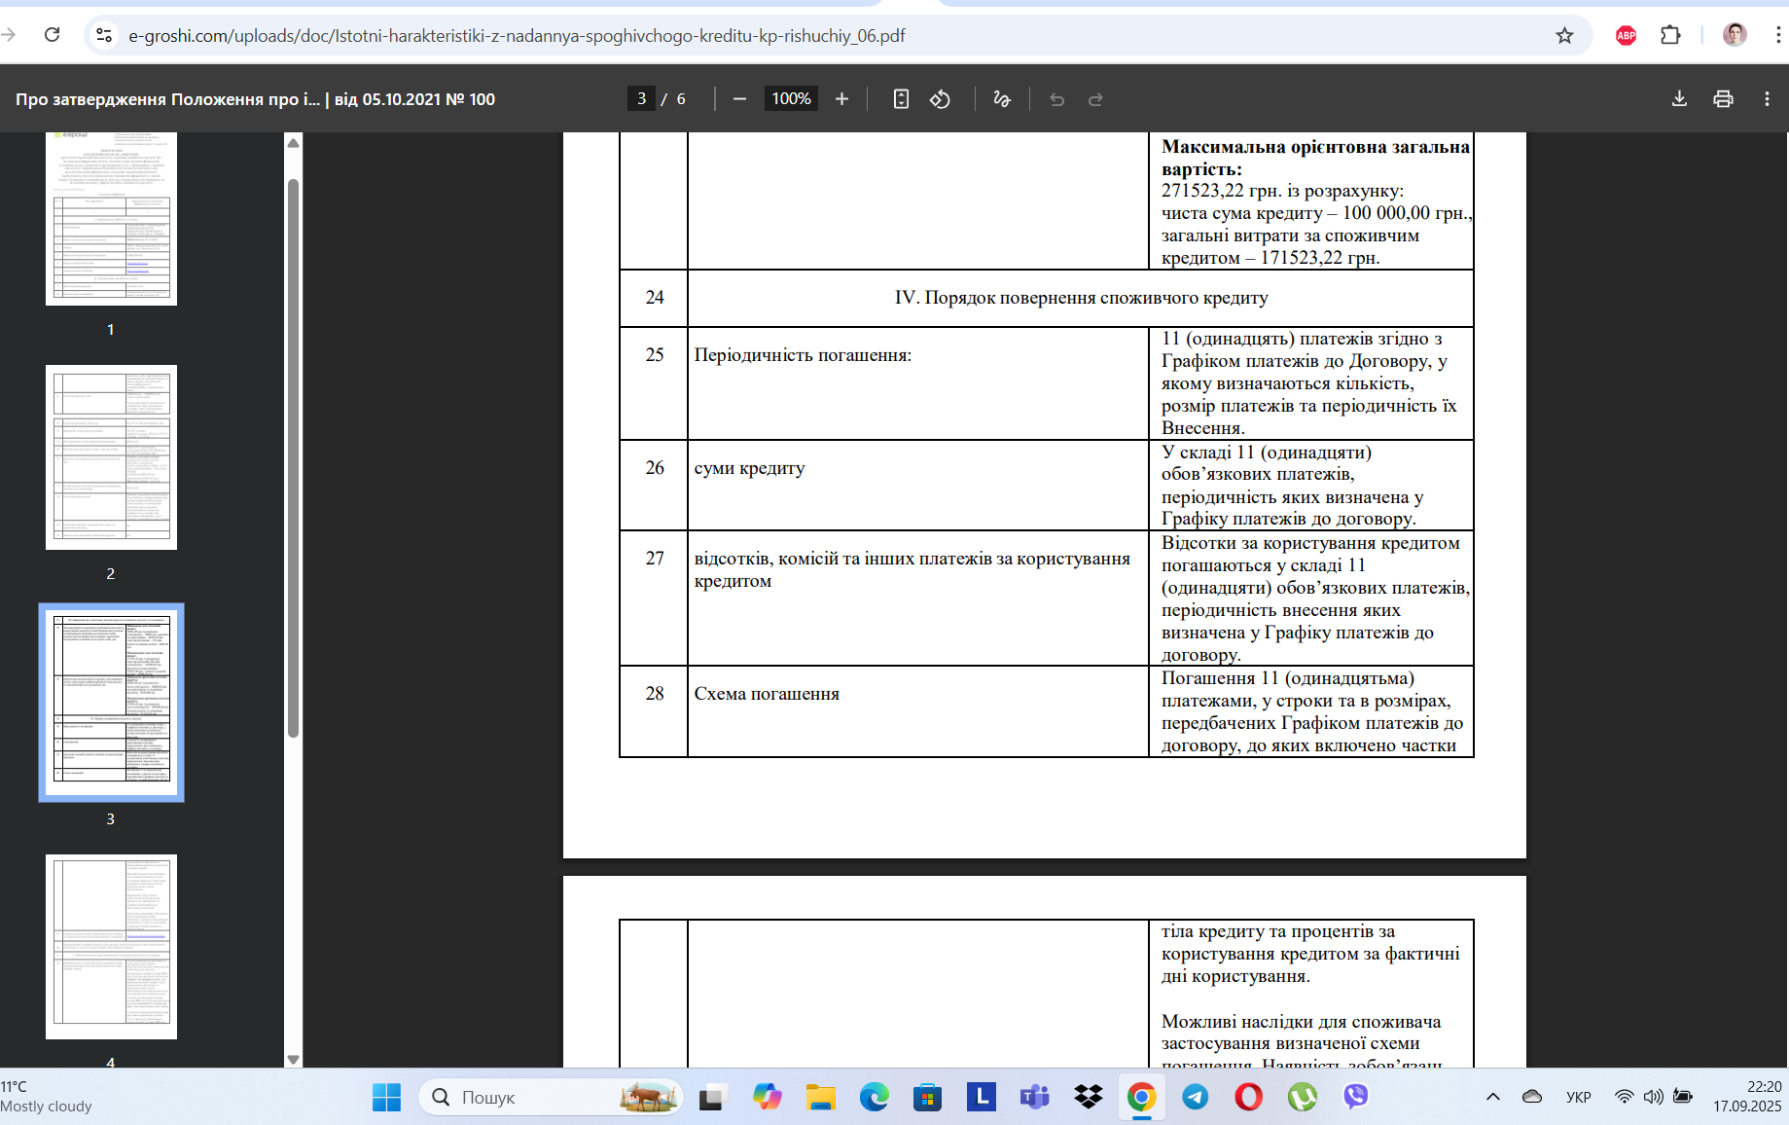Open Microsoft Teams from the taskbar

tap(1034, 1097)
